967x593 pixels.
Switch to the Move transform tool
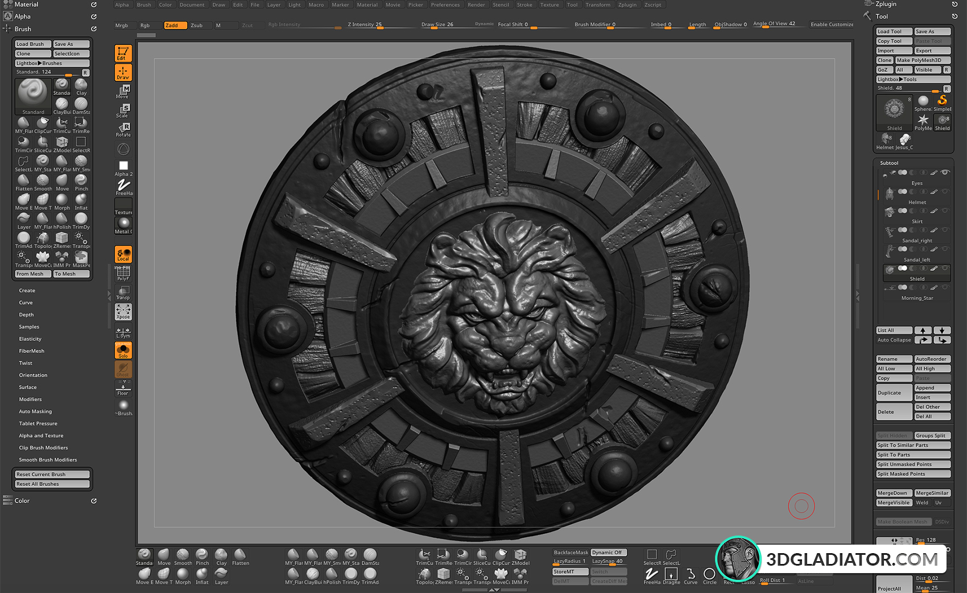(123, 92)
